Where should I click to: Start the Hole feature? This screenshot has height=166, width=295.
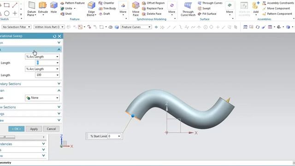53,8
